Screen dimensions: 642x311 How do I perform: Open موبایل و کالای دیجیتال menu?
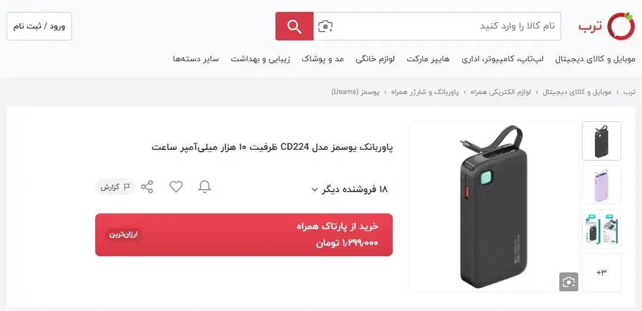pyautogui.click(x=596, y=59)
